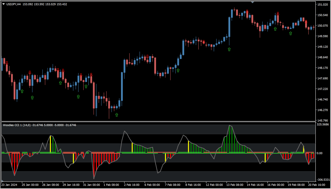Click the 13 Feb 08:00 time label
Screen dimensions: 331x189
pos(235,185)
